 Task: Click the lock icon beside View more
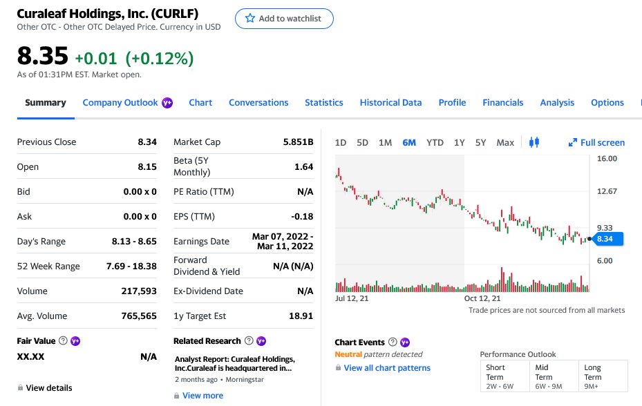click(x=176, y=396)
